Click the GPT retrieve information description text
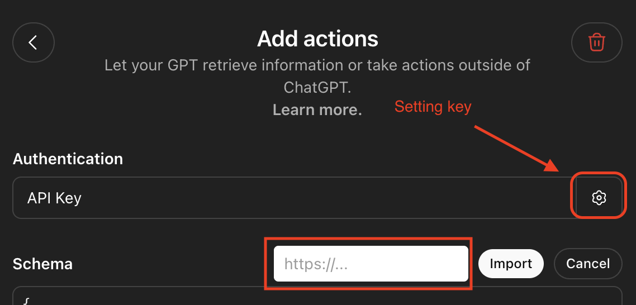636x305 pixels. (317, 65)
